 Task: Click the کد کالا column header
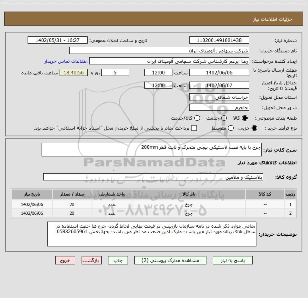(265, 194)
